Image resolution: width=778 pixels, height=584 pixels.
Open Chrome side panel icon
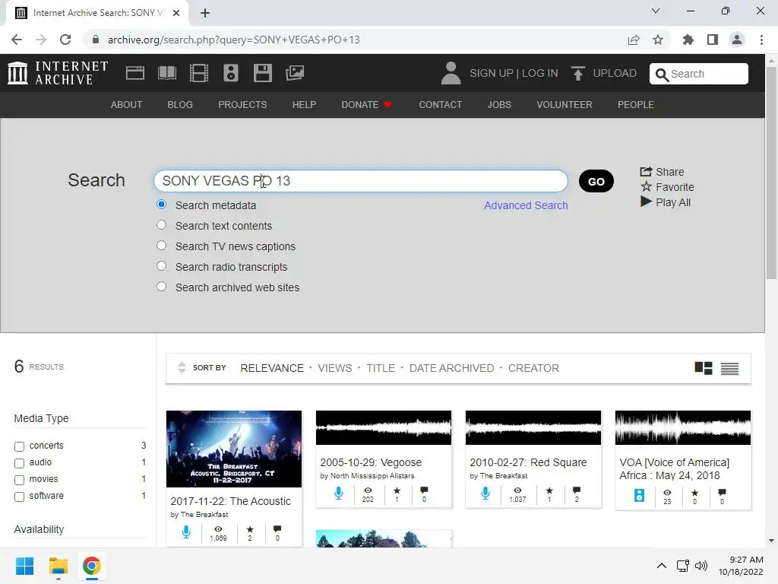point(713,40)
